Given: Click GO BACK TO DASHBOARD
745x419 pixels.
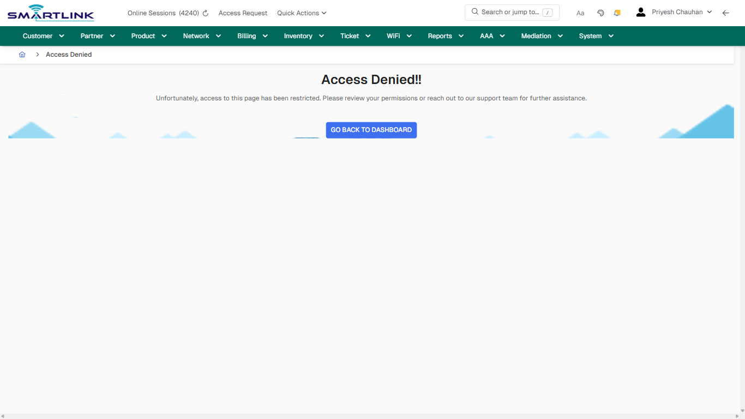Looking at the screenshot, I should pyautogui.click(x=371, y=130).
